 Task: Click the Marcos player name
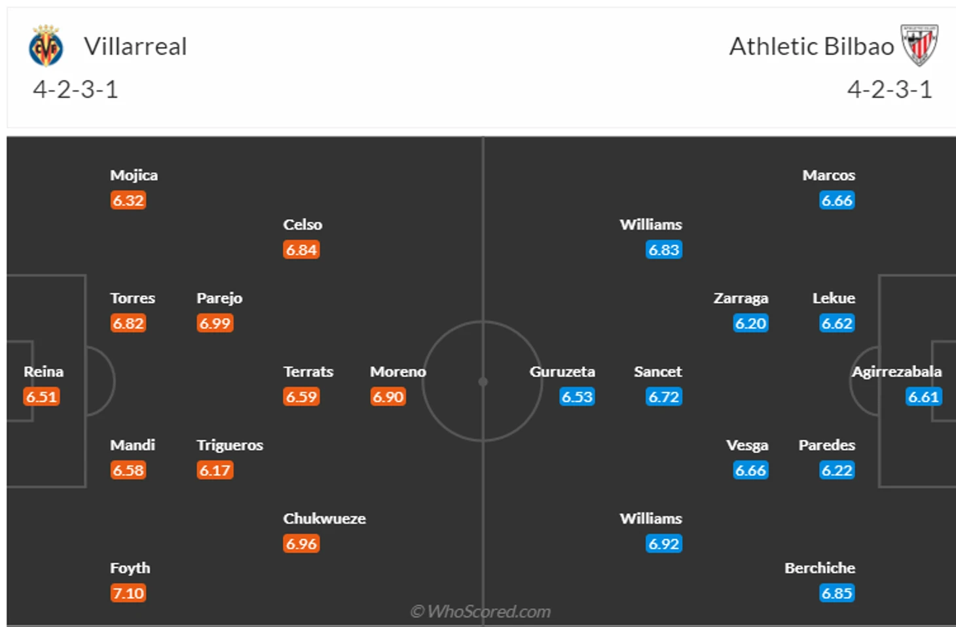(x=828, y=175)
